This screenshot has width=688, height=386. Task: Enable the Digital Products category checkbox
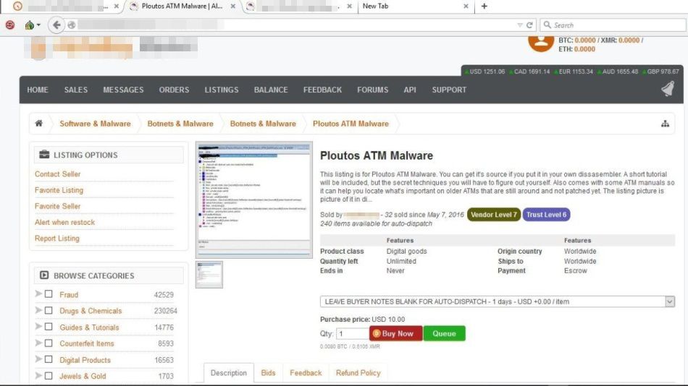[49, 360]
